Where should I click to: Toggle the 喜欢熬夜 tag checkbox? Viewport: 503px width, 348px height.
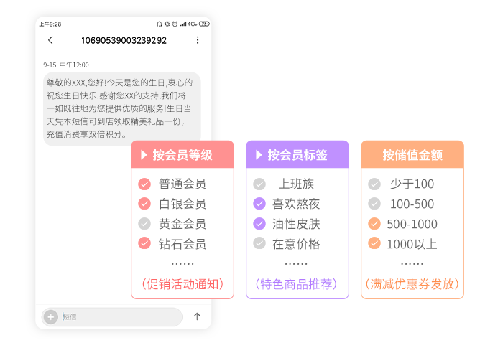pyautogui.click(x=259, y=204)
